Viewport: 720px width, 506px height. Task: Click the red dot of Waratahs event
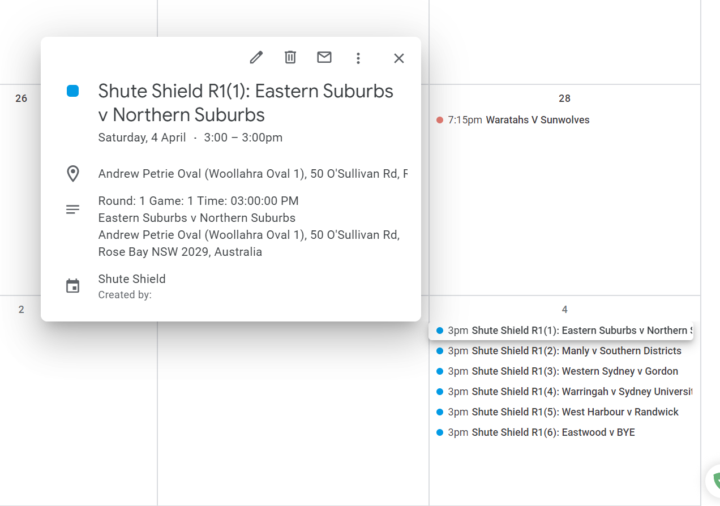tap(440, 120)
